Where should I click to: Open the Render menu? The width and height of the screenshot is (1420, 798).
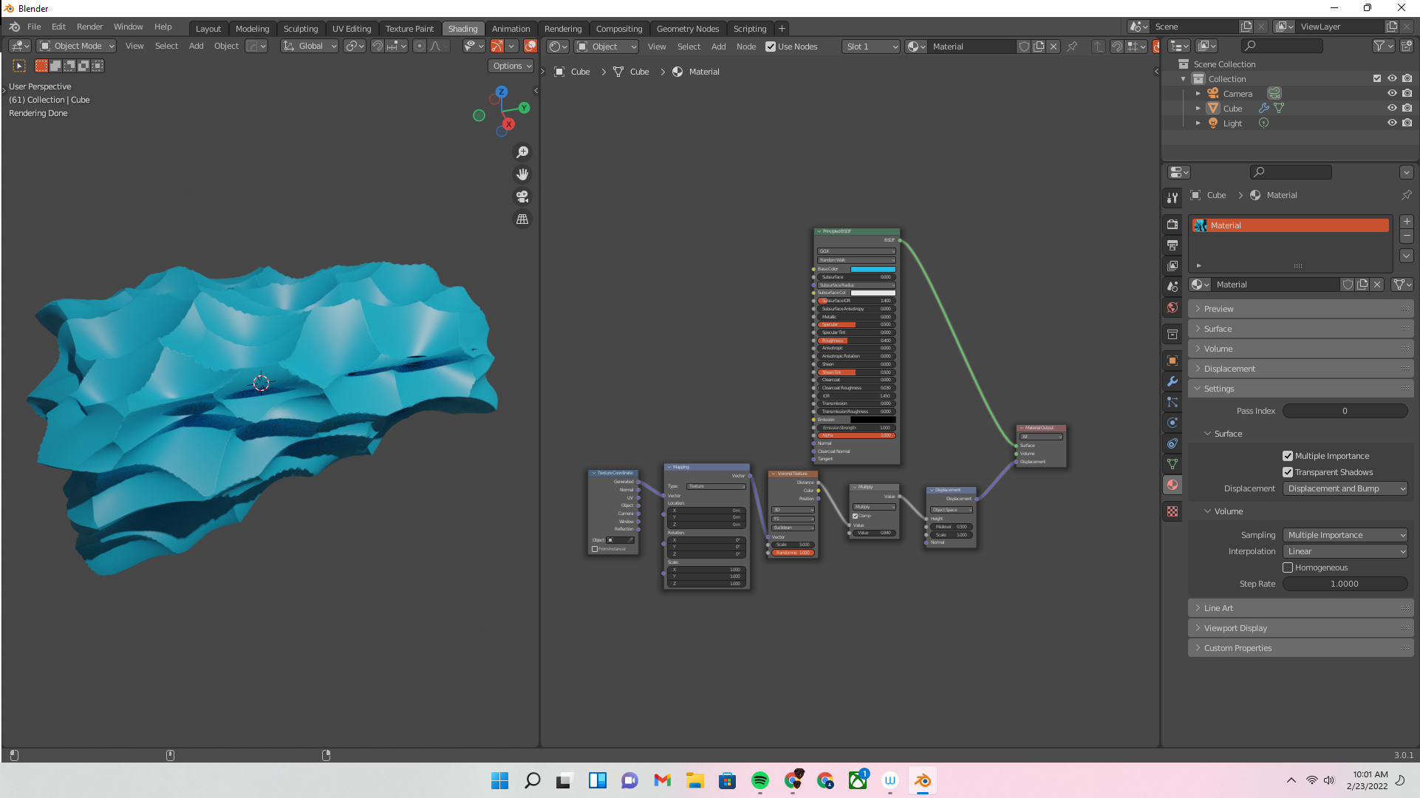click(89, 27)
